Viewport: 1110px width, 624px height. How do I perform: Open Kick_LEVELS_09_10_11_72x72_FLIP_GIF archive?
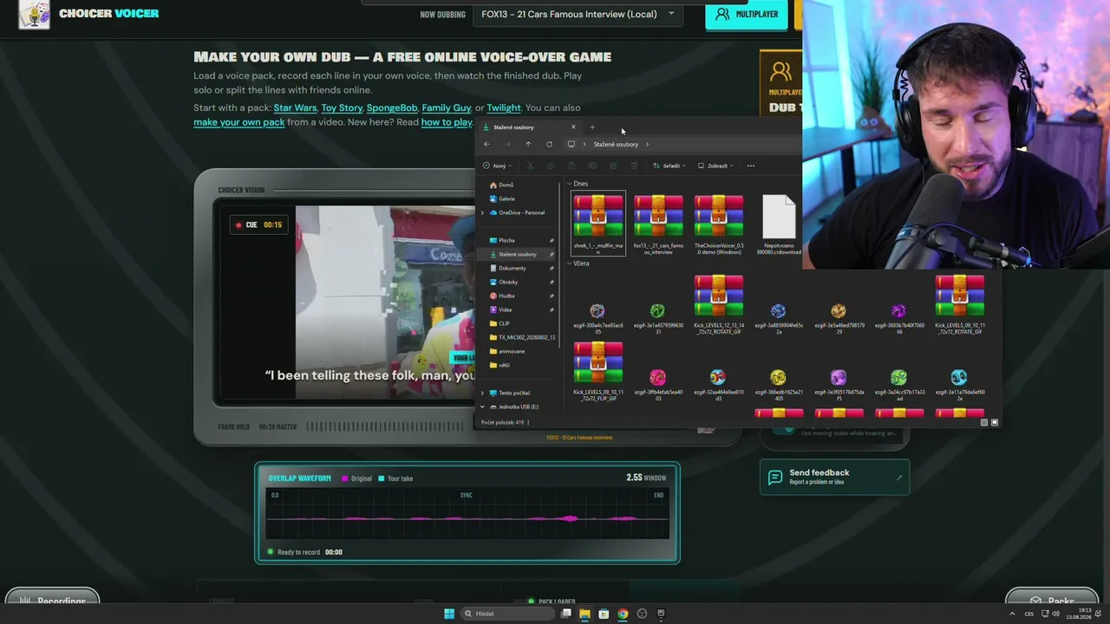598,371
